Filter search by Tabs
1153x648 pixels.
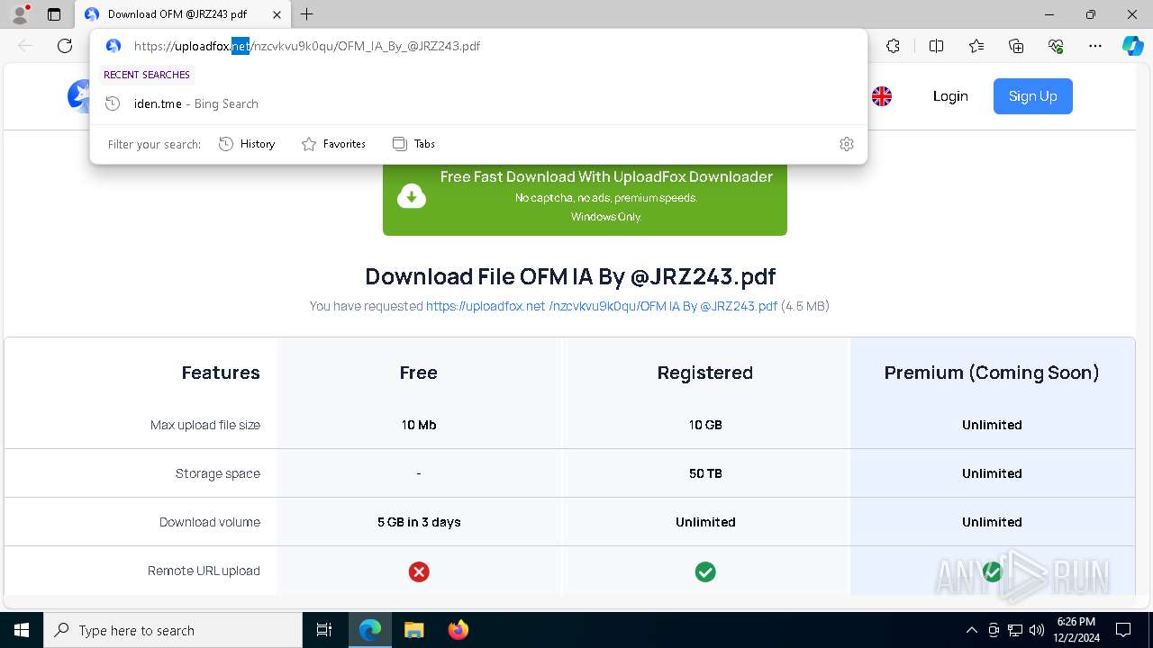tap(413, 144)
